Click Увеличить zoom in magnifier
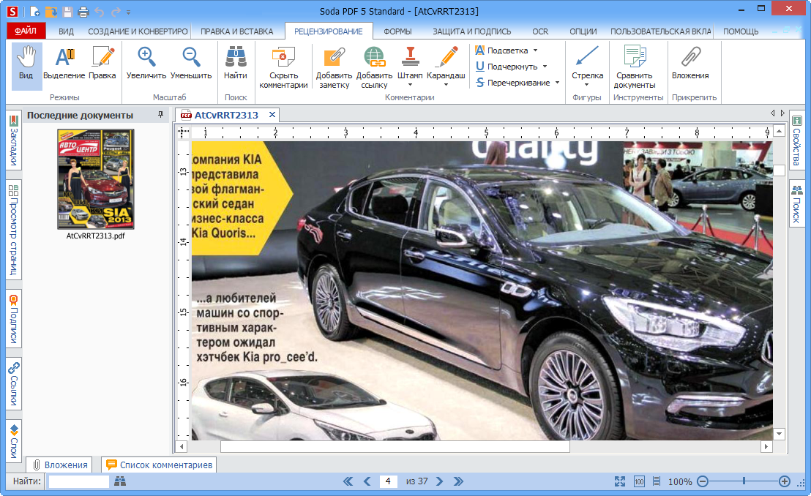811x496 pixels. pos(146,64)
